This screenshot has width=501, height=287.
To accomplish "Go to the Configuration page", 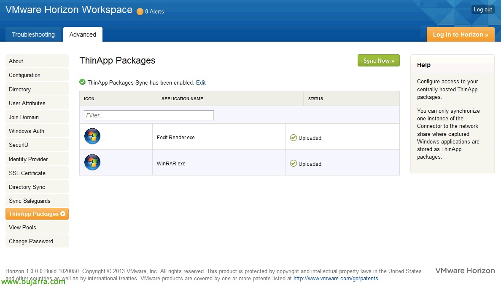I will point(37,75).
